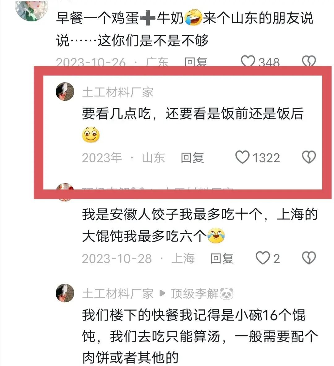
Task: Select the comment about 安徽人饺子
Action: pos(200,225)
